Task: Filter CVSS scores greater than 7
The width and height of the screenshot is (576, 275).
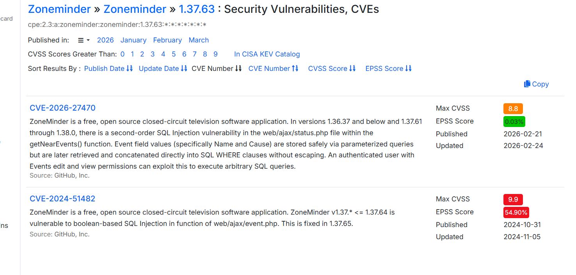Action: point(195,54)
